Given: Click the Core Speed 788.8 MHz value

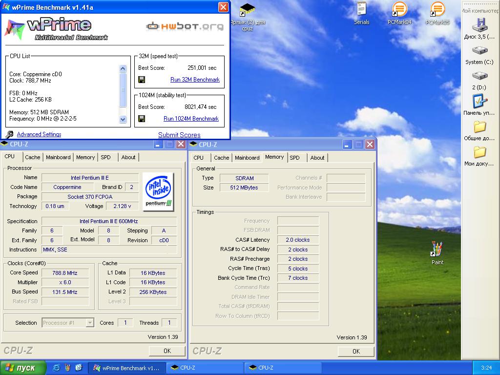Looking at the screenshot, I should 65,273.
